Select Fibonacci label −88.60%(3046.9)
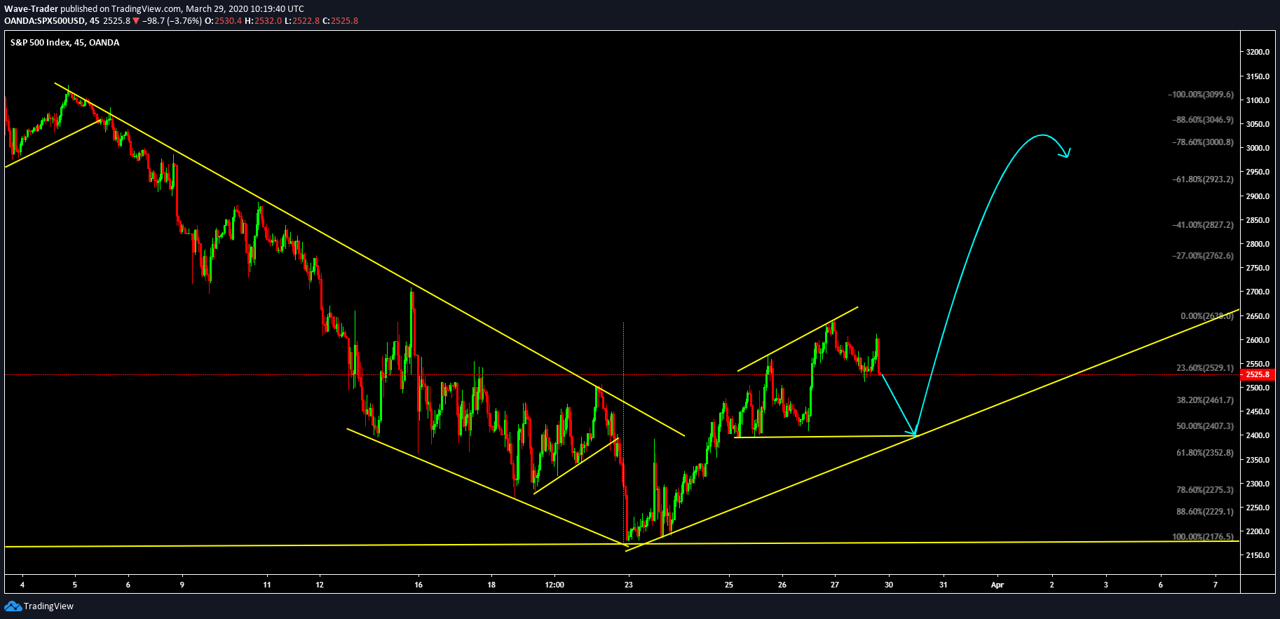 (1203, 120)
